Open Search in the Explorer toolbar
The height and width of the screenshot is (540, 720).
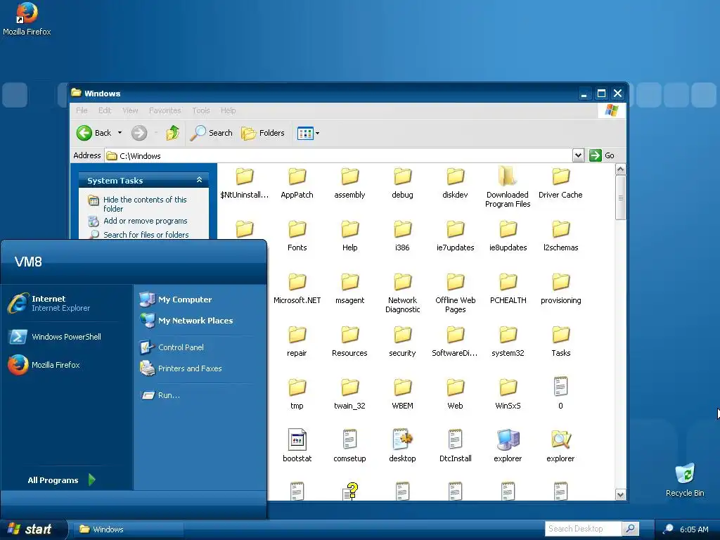(211, 133)
